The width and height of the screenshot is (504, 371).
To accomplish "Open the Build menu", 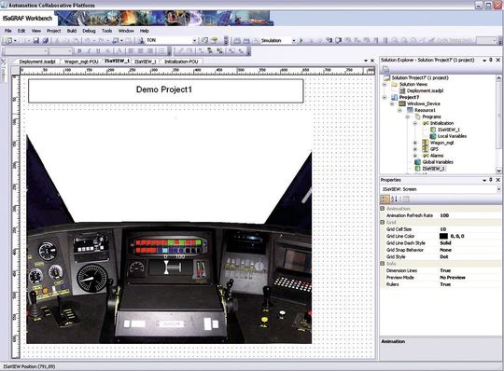I will click(72, 31).
